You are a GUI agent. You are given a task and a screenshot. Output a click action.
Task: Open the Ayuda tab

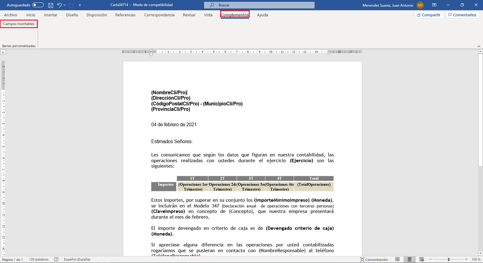(x=262, y=15)
